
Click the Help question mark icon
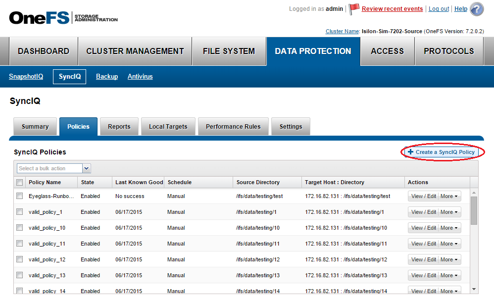coord(477,9)
